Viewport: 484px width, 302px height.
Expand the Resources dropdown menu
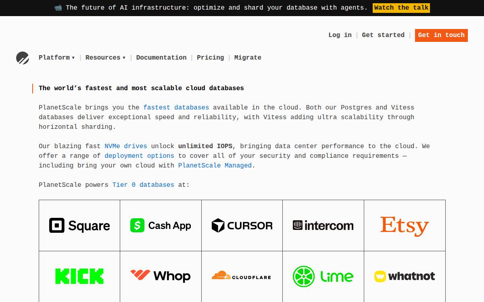point(105,58)
